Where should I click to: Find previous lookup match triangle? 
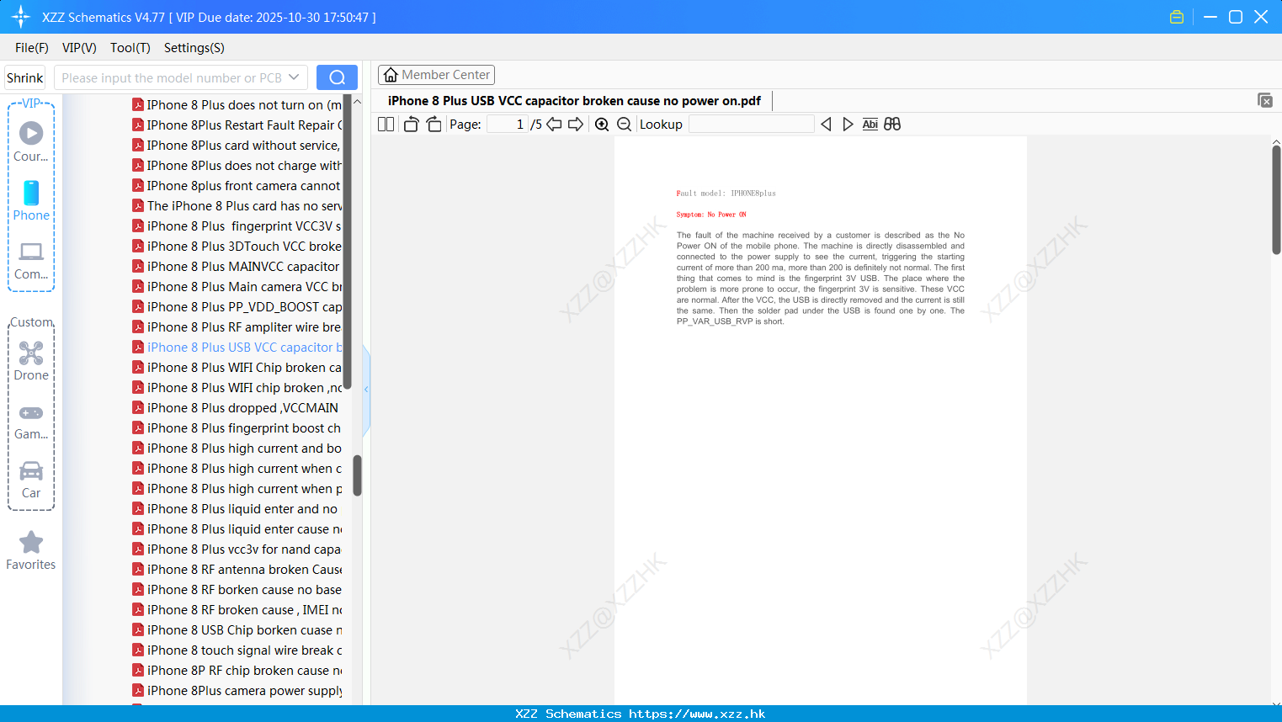(826, 125)
